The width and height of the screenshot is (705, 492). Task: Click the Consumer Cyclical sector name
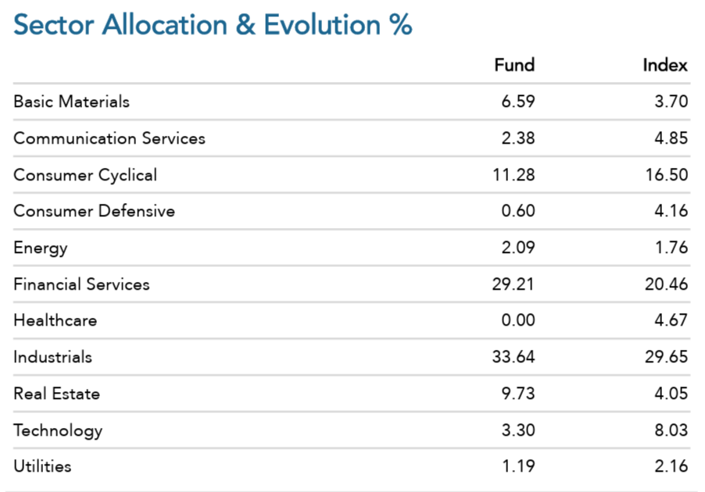point(85,175)
